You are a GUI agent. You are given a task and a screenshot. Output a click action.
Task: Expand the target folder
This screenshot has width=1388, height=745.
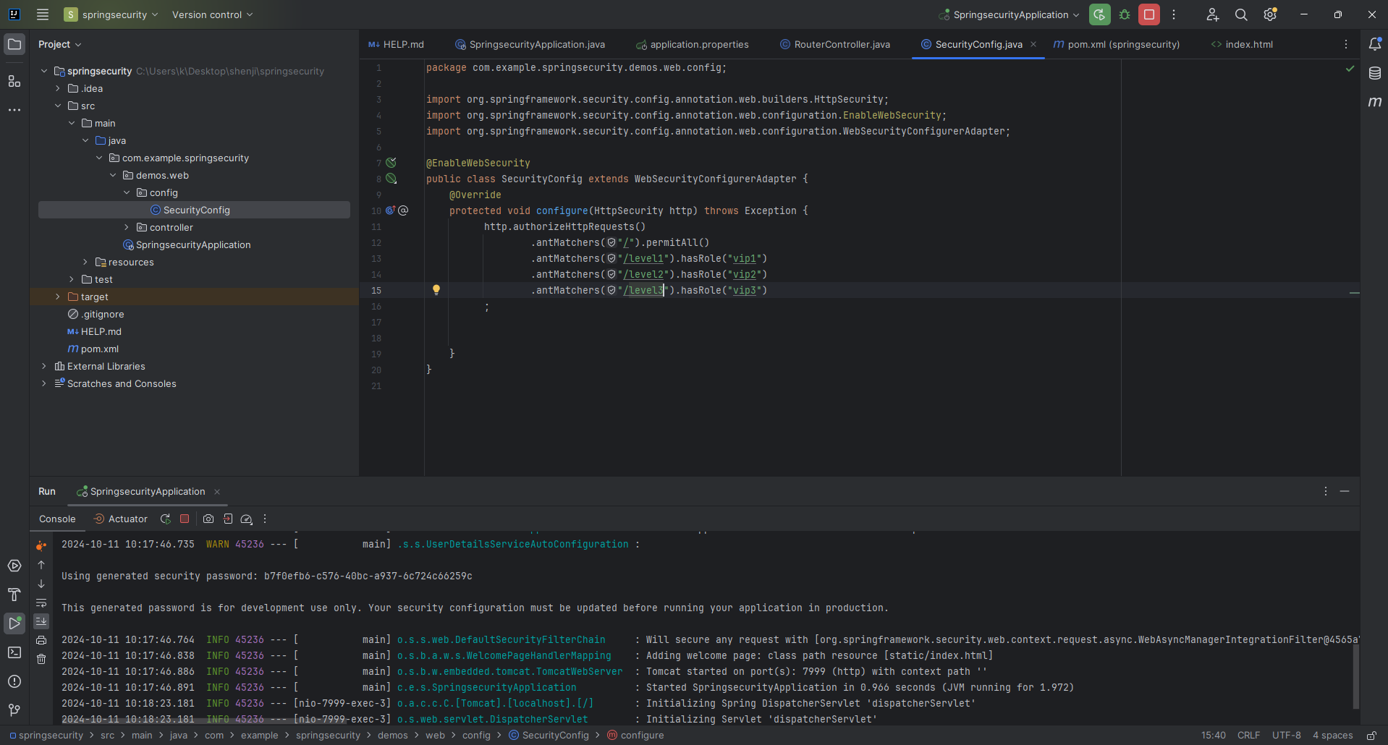58,297
